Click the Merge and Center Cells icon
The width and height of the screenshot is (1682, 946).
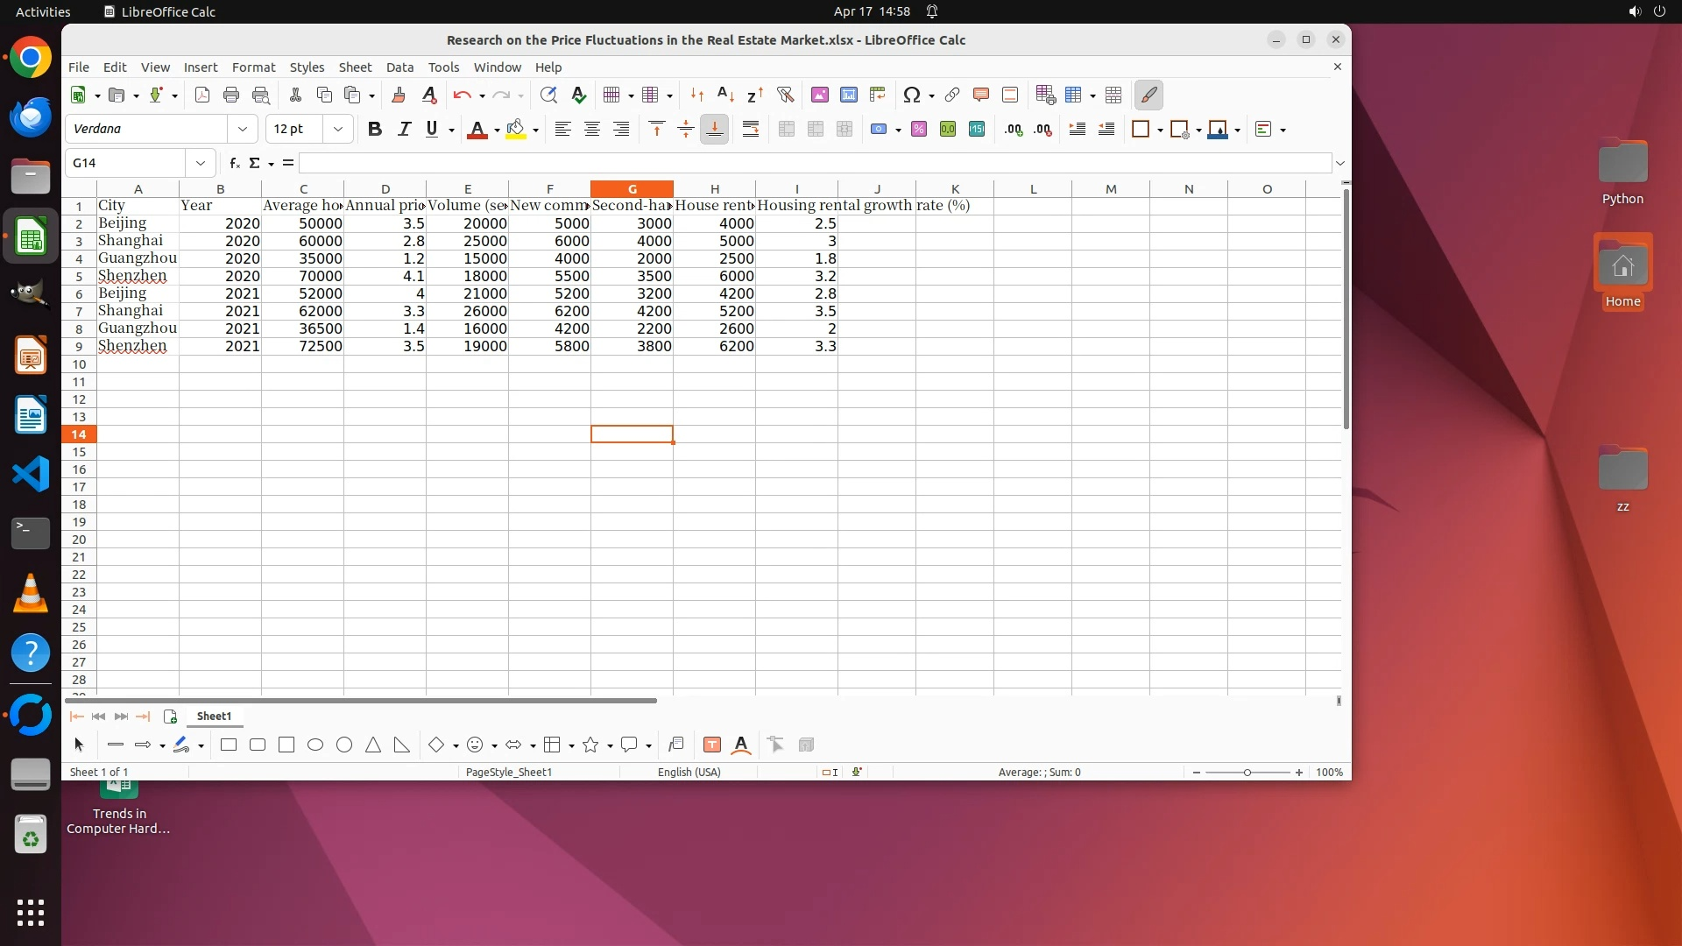787,130
